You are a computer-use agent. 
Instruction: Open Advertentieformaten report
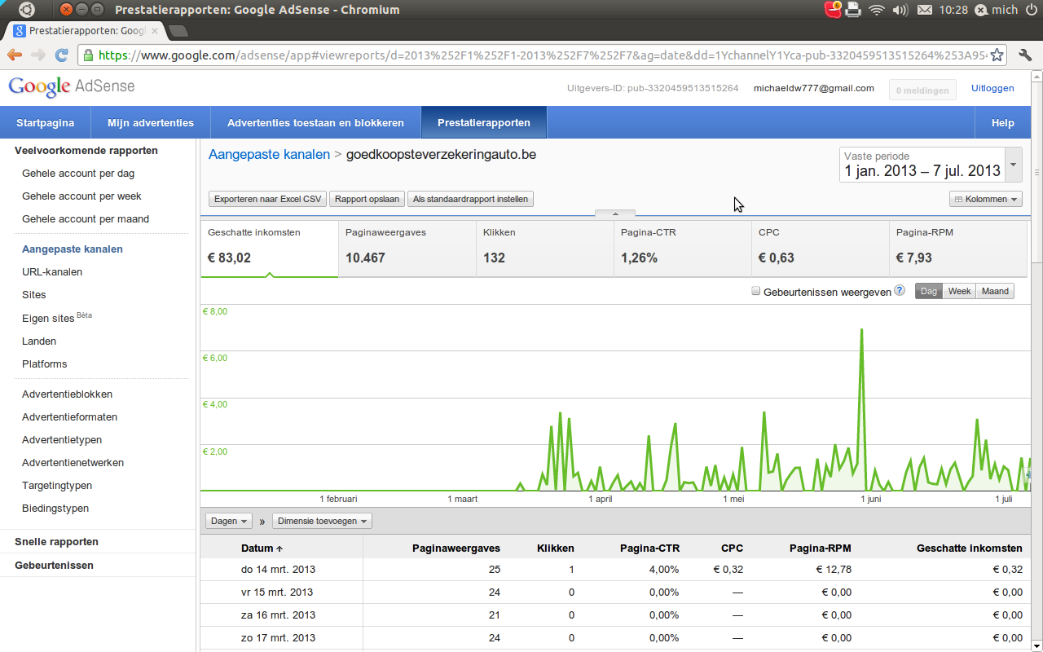pyautogui.click(x=69, y=417)
